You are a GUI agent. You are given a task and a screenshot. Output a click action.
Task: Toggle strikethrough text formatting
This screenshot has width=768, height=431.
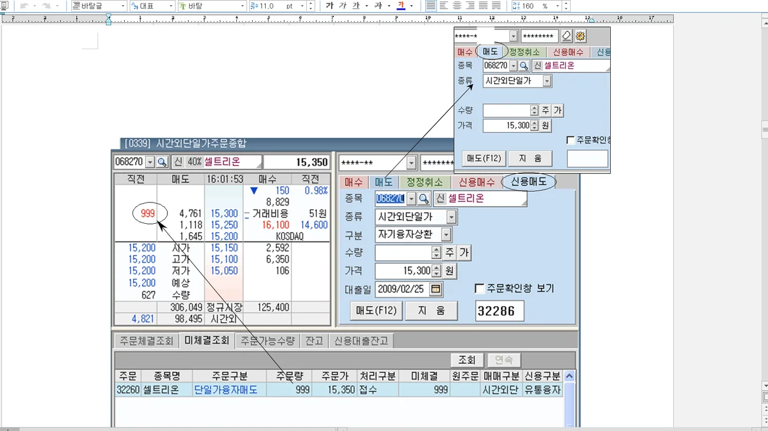pyautogui.click(x=379, y=6)
